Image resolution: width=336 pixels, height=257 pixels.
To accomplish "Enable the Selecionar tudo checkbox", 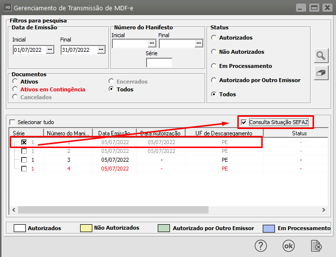I will click(13, 122).
